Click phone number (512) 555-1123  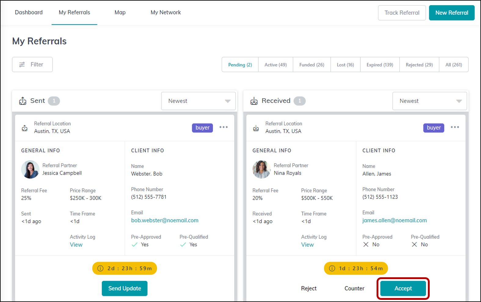click(x=380, y=197)
